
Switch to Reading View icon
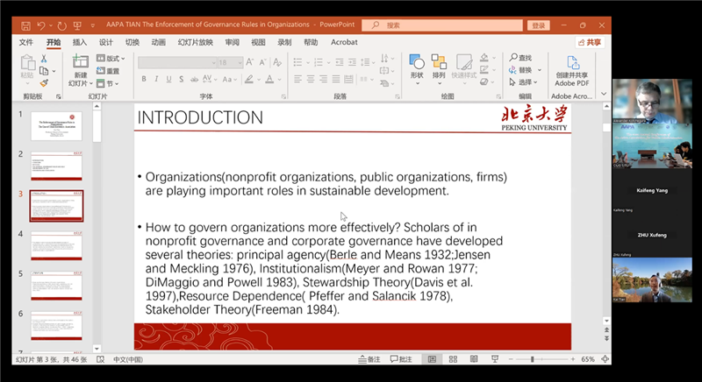click(474, 359)
